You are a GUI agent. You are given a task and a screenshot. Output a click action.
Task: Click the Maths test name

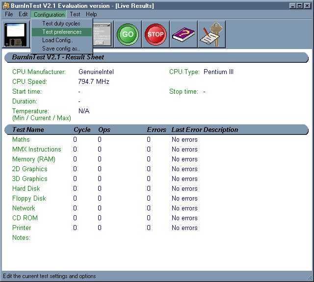(21, 139)
